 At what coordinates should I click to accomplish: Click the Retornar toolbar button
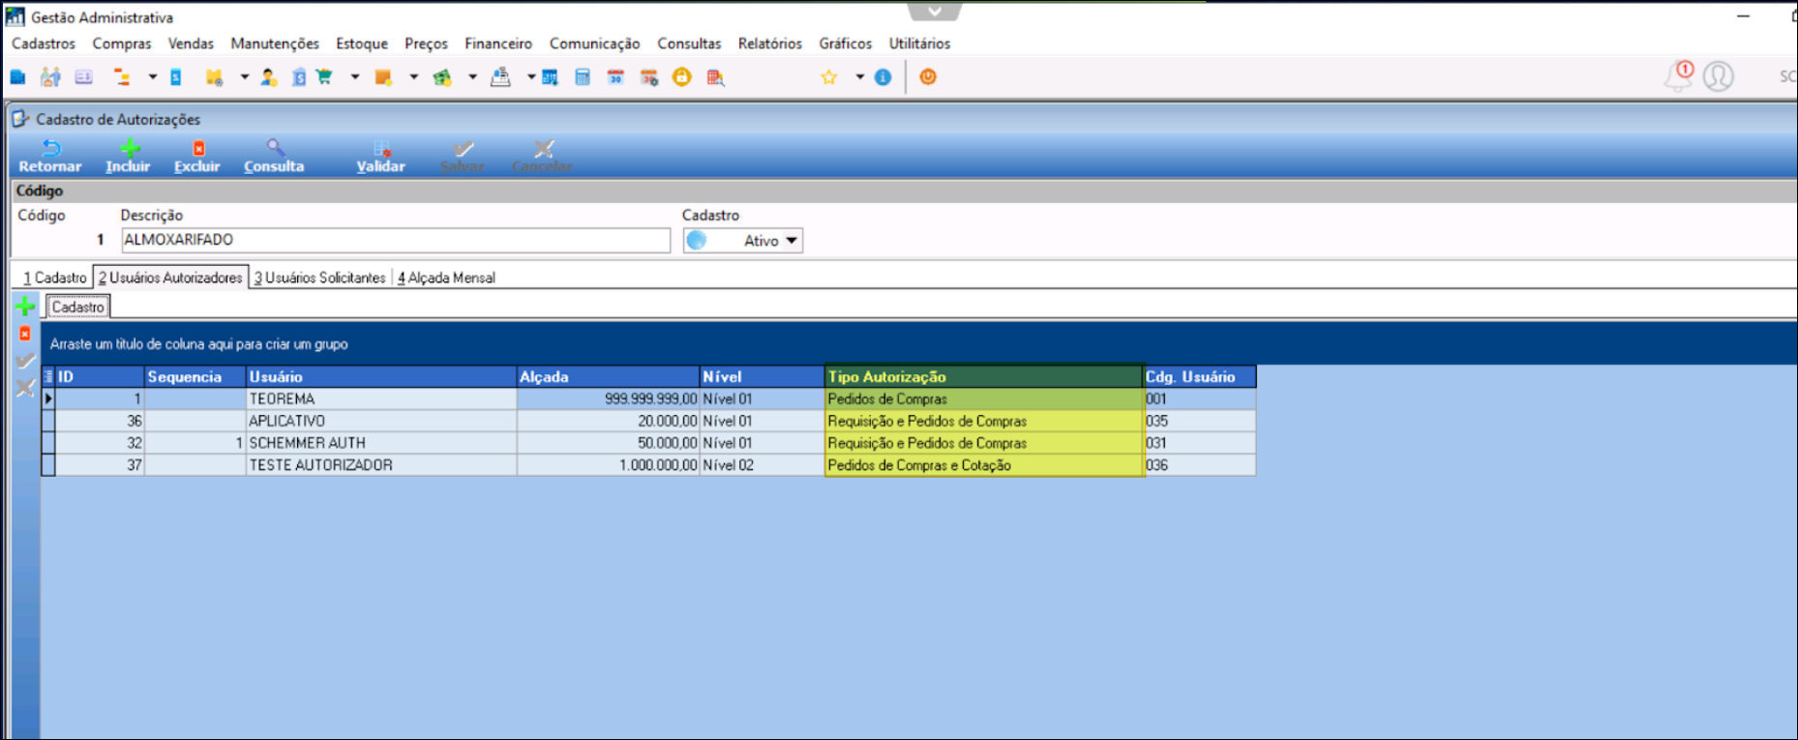pyautogui.click(x=50, y=157)
